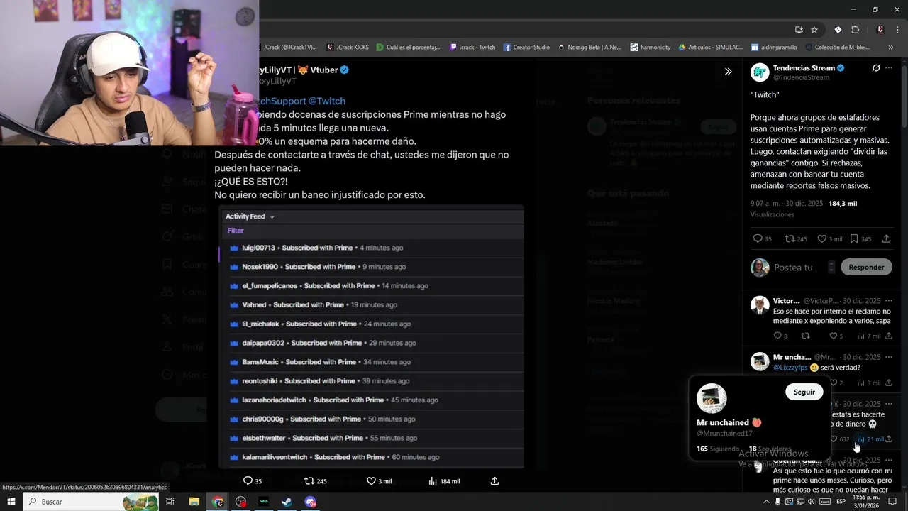Open 'Cuál es el porcentaj...' bookmark

(x=408, y=48)
